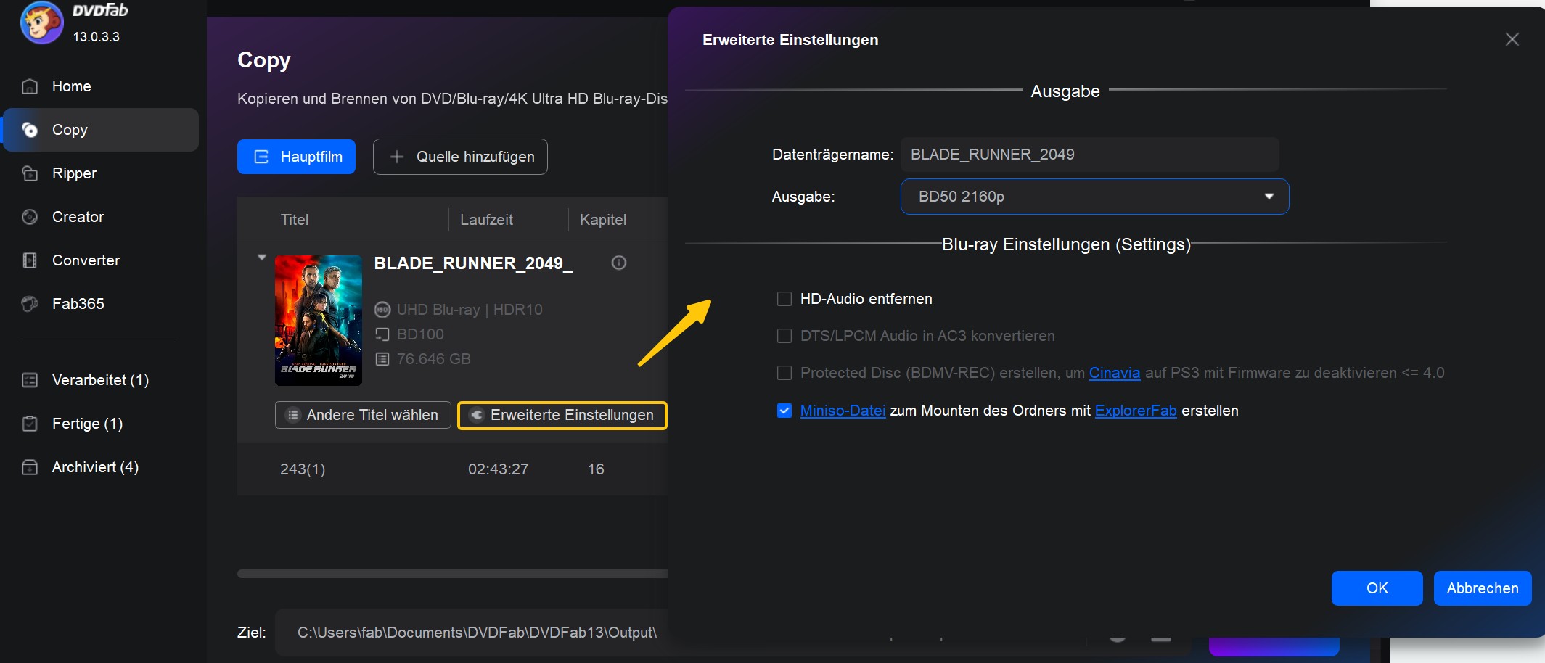Click the horizontal scrollbar under title list
The height and width of the screenshot is (663, 1545).
coord(452,574)
